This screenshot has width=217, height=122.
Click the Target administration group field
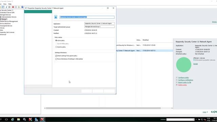(x=99, y=26)
